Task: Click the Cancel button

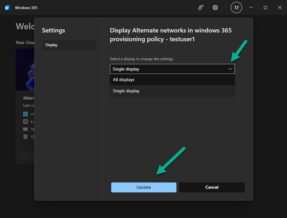Action: tap(212, 187)
